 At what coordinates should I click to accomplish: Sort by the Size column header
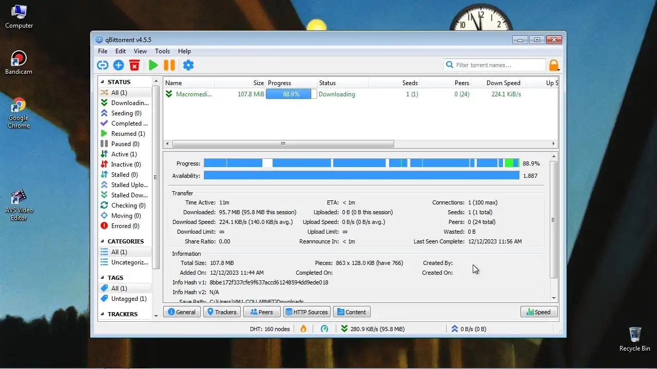(240, 83)
